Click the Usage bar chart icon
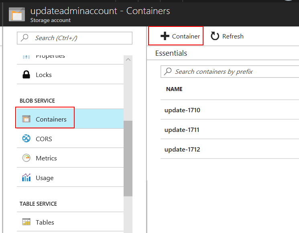This screenshot has height=233, width=299. pos(26,177)
